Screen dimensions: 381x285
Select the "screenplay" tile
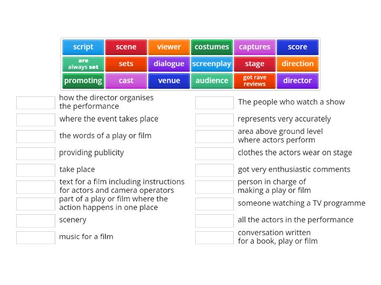pyautogui.click(x=211, y=64)
